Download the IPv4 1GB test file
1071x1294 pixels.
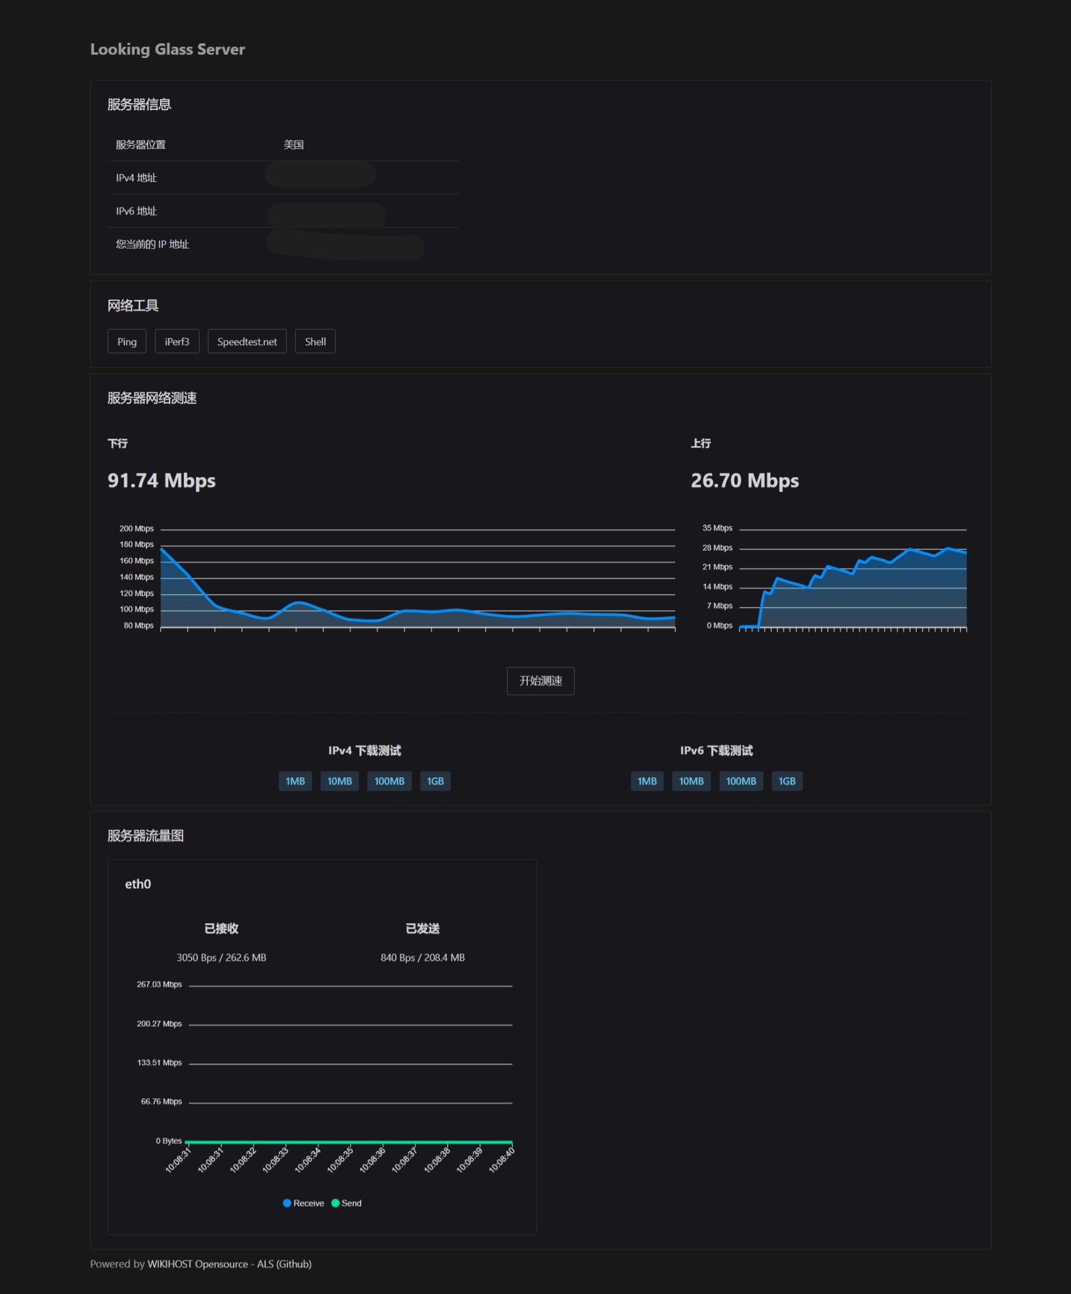[x=435, y=781]
